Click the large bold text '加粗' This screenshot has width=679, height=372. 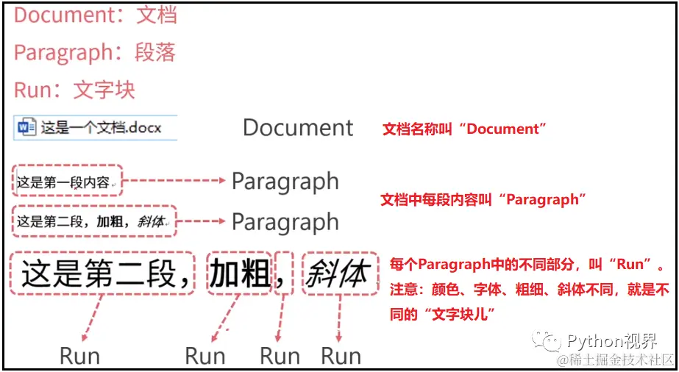240,273
